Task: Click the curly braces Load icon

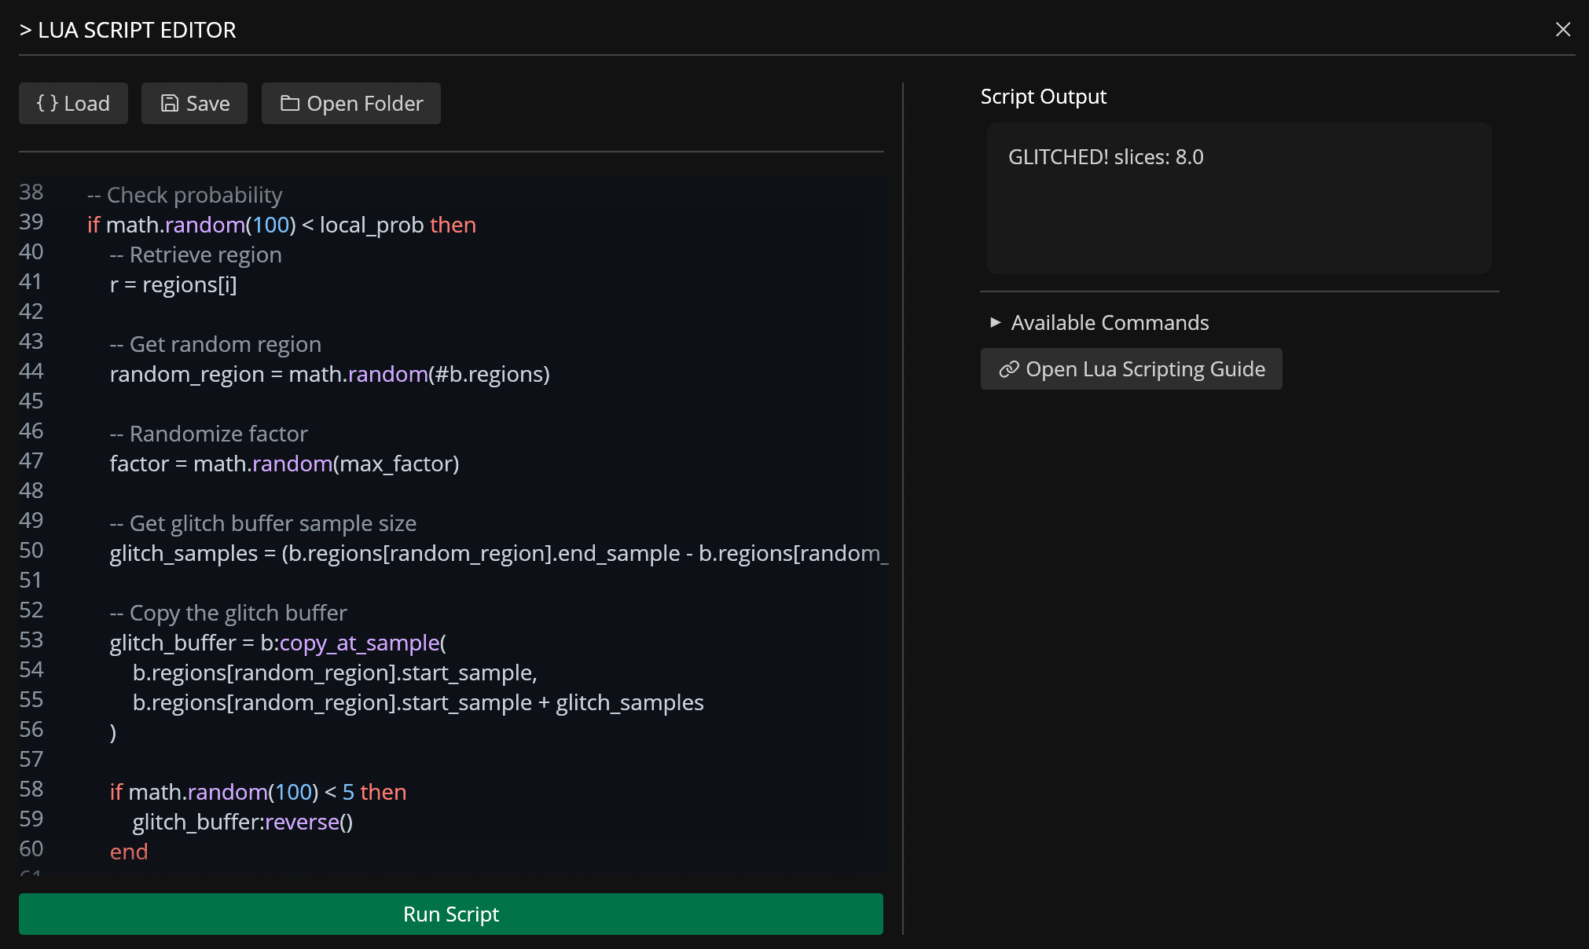Action: coord(47,103)
